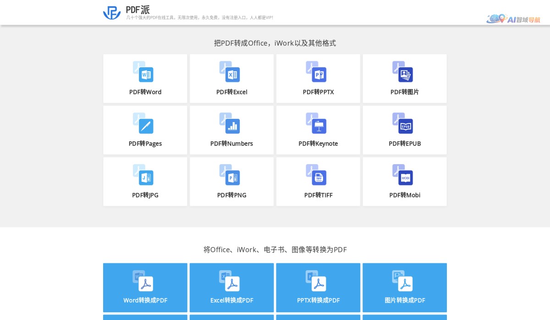Open the PDF转JPG conversion tool

(x=145, y=181)
